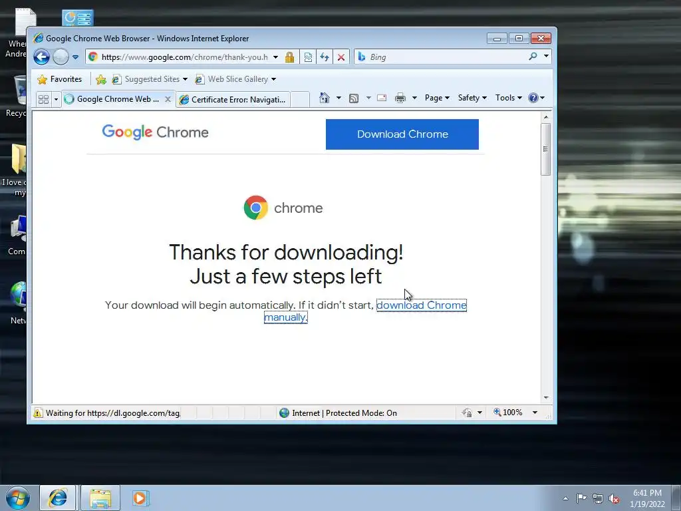The width and height of the screenshot is (681, 511).
Task: Toggle Compatibility View broken-page icon
Action: pos(308,57)
